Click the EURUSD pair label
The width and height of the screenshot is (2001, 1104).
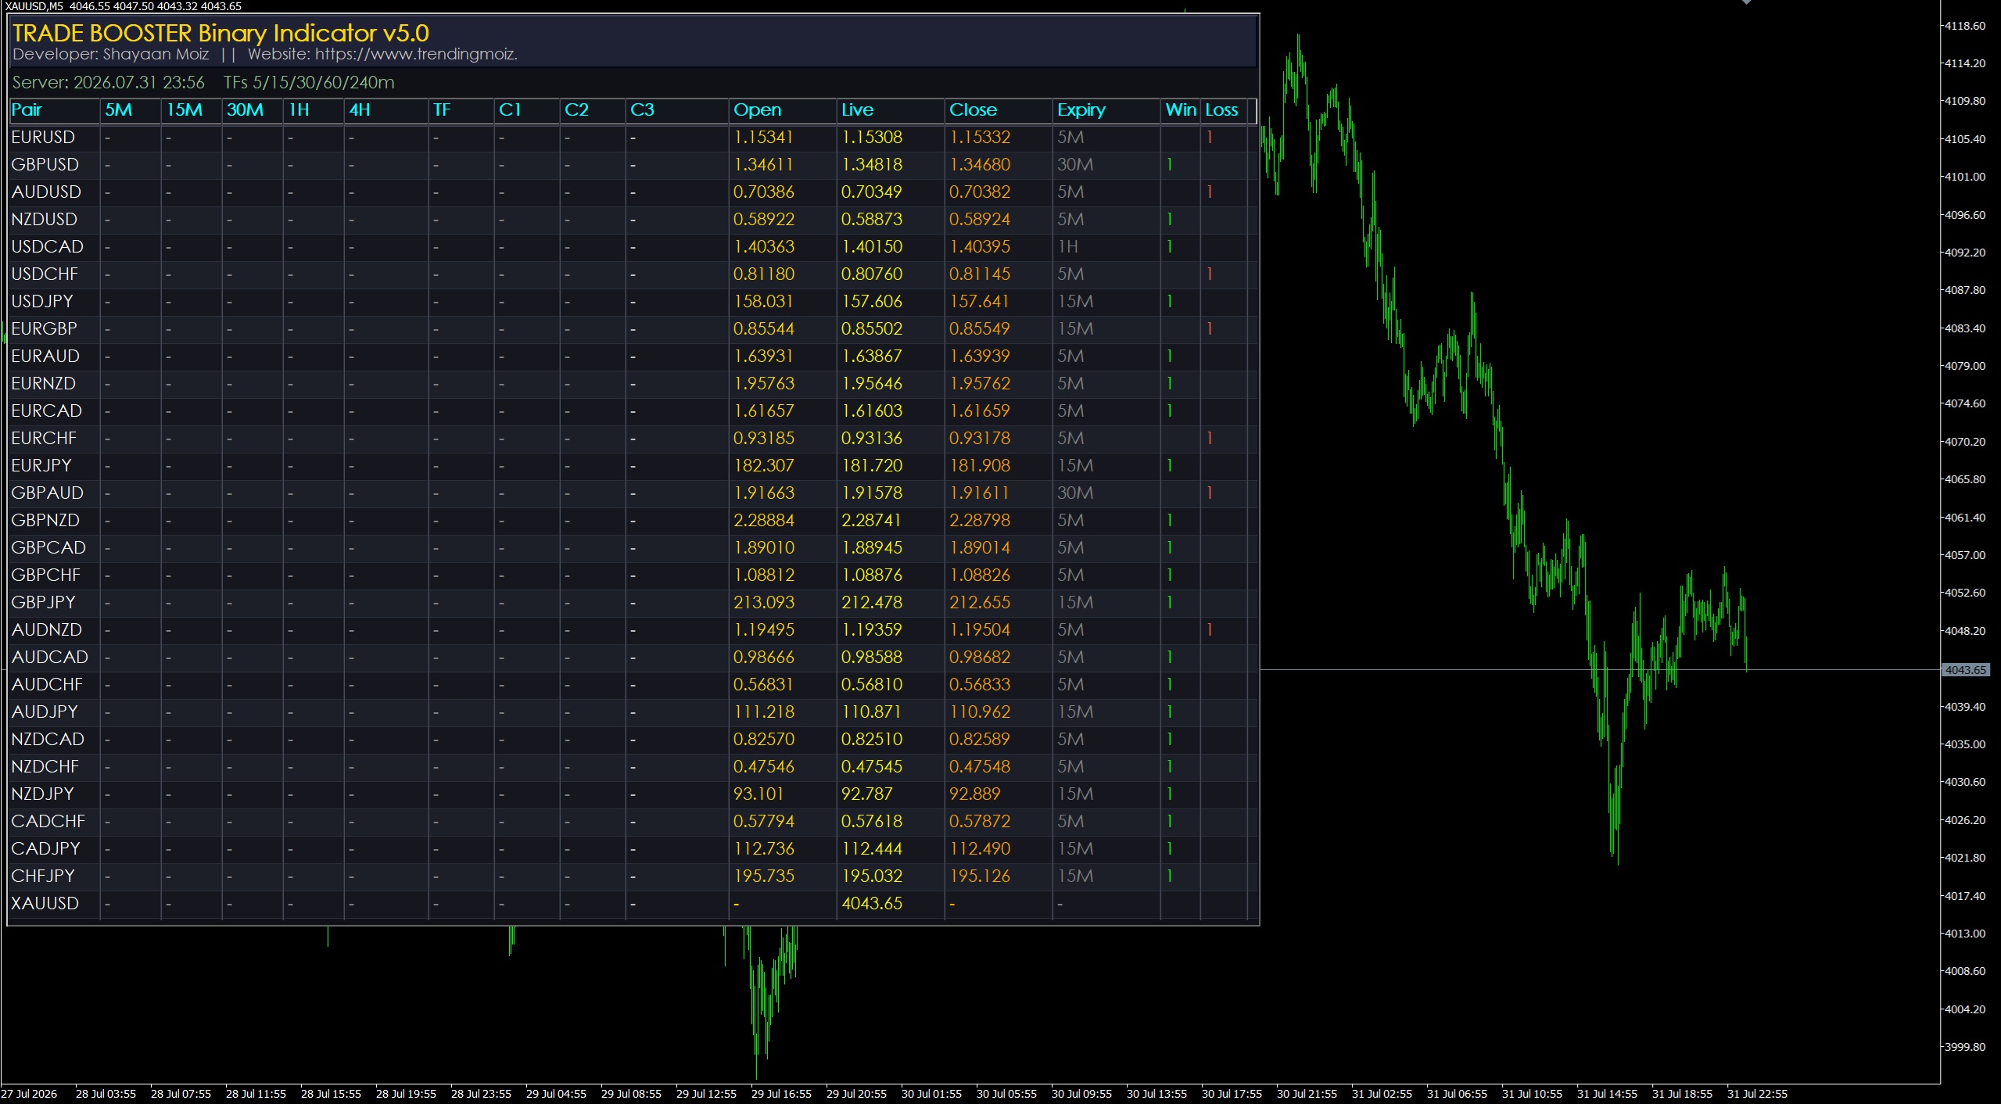coord(43,137)
